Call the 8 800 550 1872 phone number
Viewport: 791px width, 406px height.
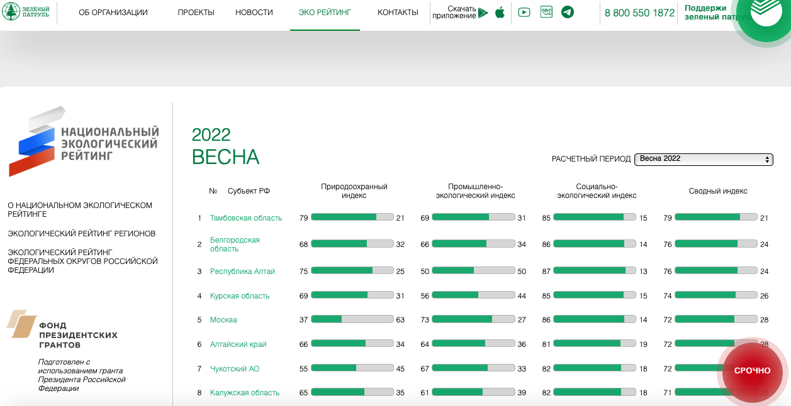pos(639,13)
